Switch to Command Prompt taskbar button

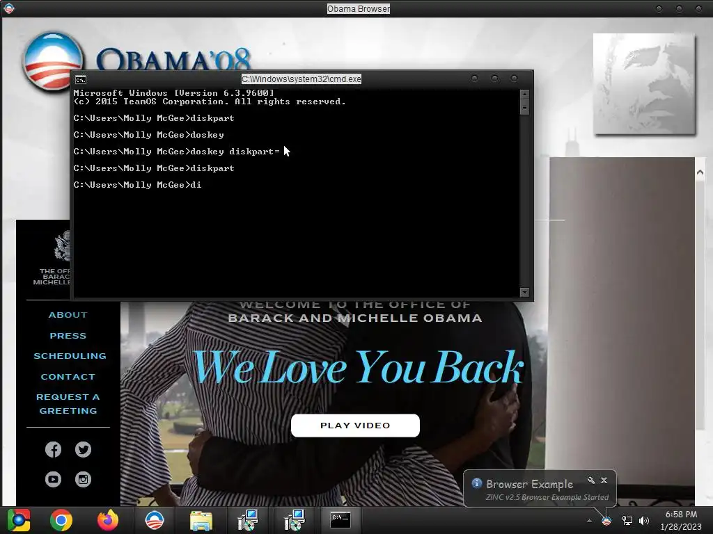point(340,519)
